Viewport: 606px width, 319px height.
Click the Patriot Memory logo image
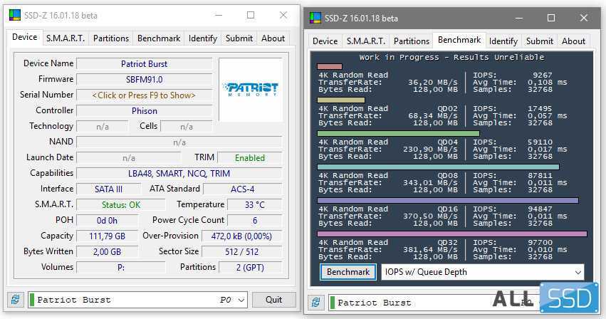[x=250, y=89]
